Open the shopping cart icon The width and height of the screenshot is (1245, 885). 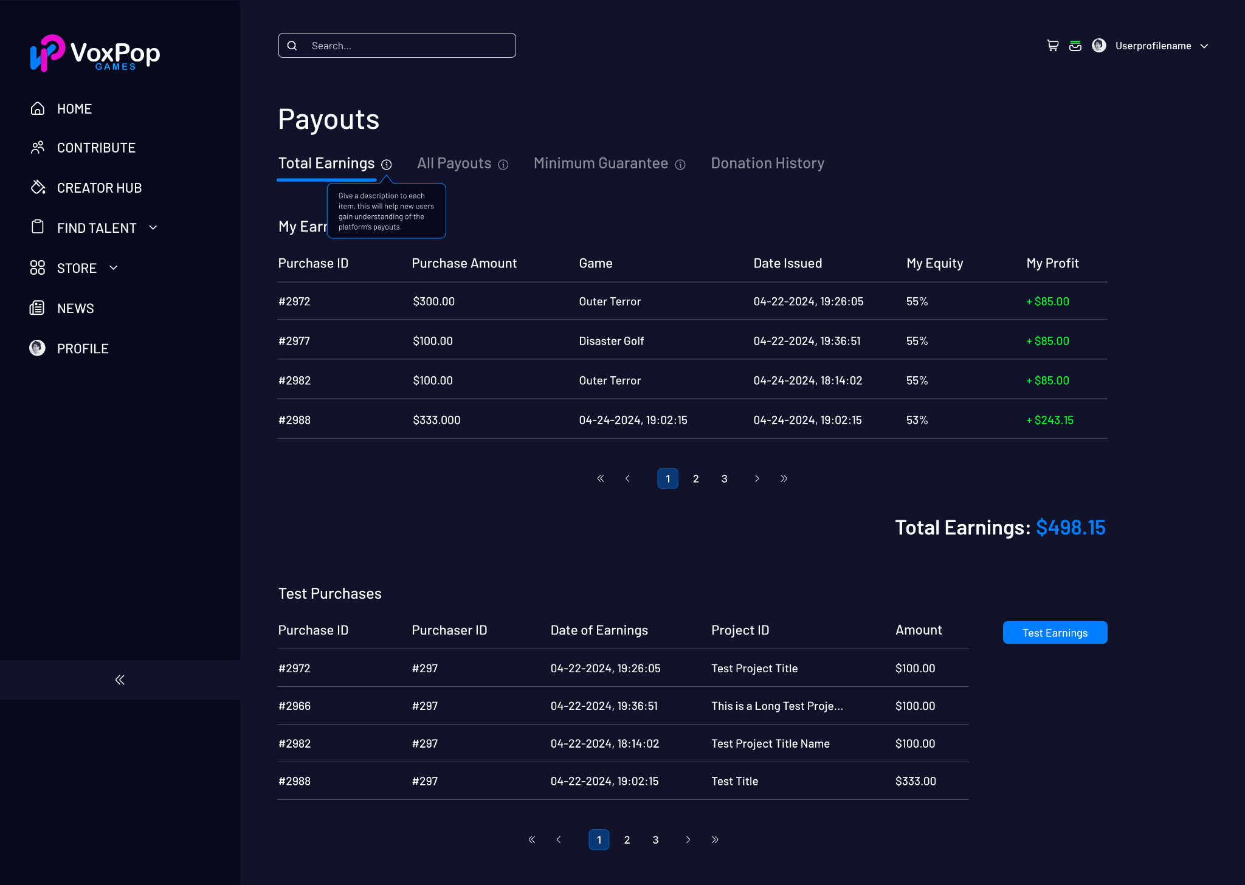click(1053, 46)
